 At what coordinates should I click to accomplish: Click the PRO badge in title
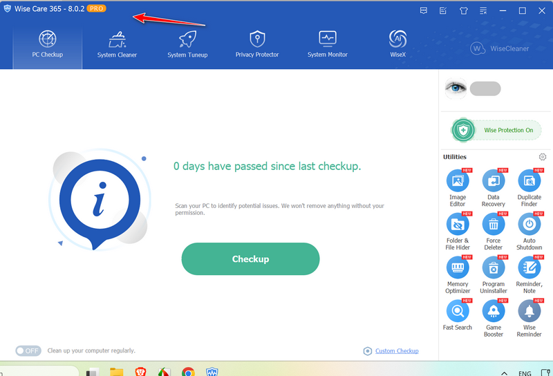(x=96, y=8)
